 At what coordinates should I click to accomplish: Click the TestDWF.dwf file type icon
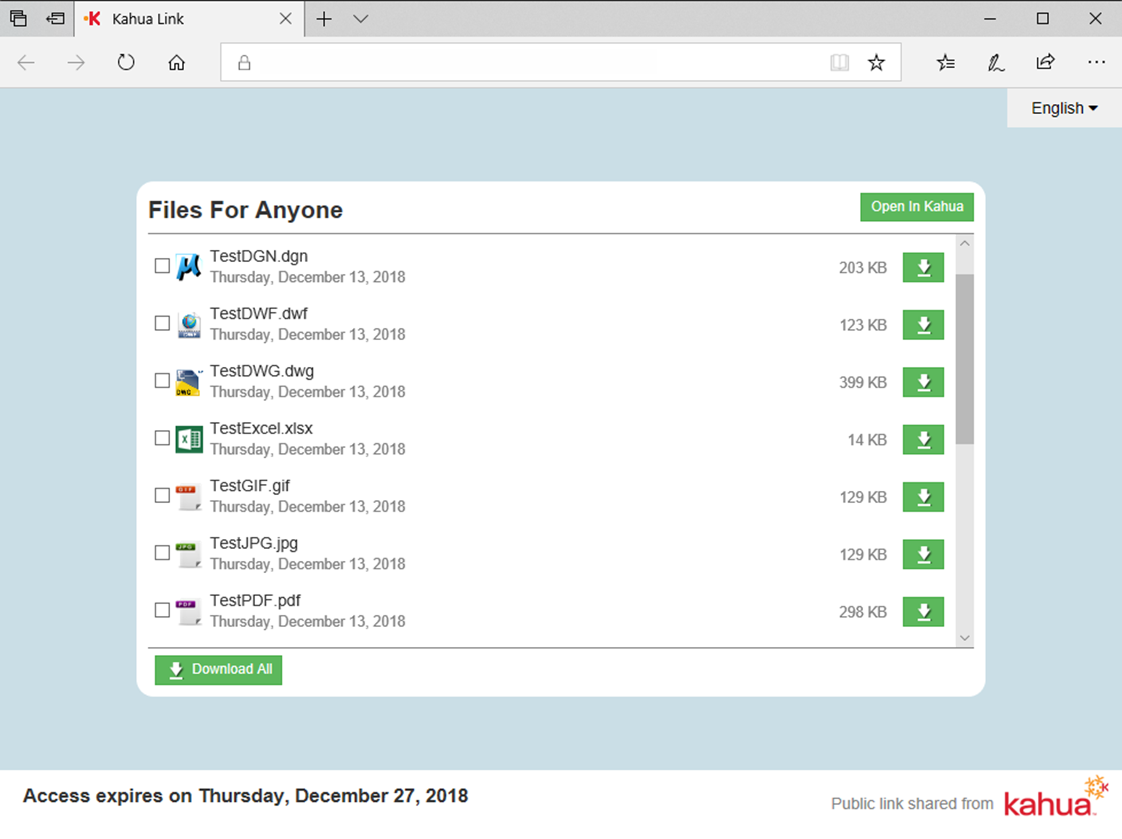[x=189, y=325]
